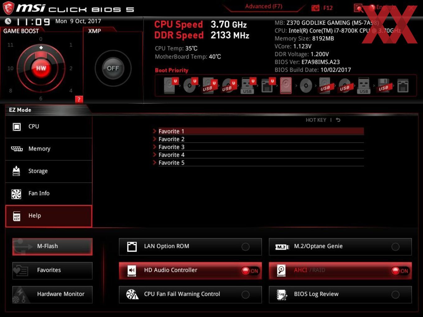The height and width of the screenshot is (317, 423).
Task: Click the Boot Priority heading
Action: [x=171, y=70]
